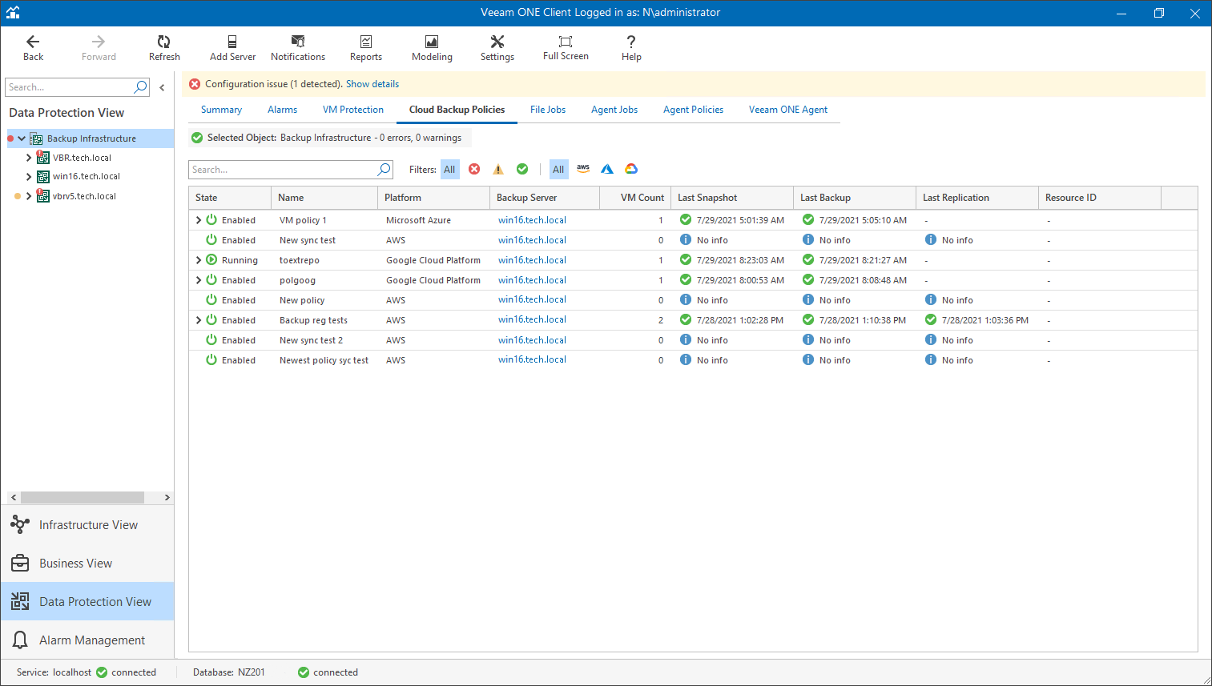The height and width of the screenshot is (686, 1212).
Task: Click the tree panel horizontal scrollbar
Action: (83, 498)
